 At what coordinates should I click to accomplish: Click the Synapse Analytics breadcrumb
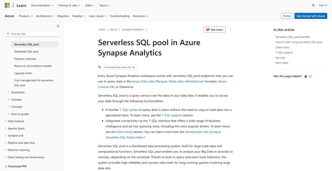[x=133, y=29]
